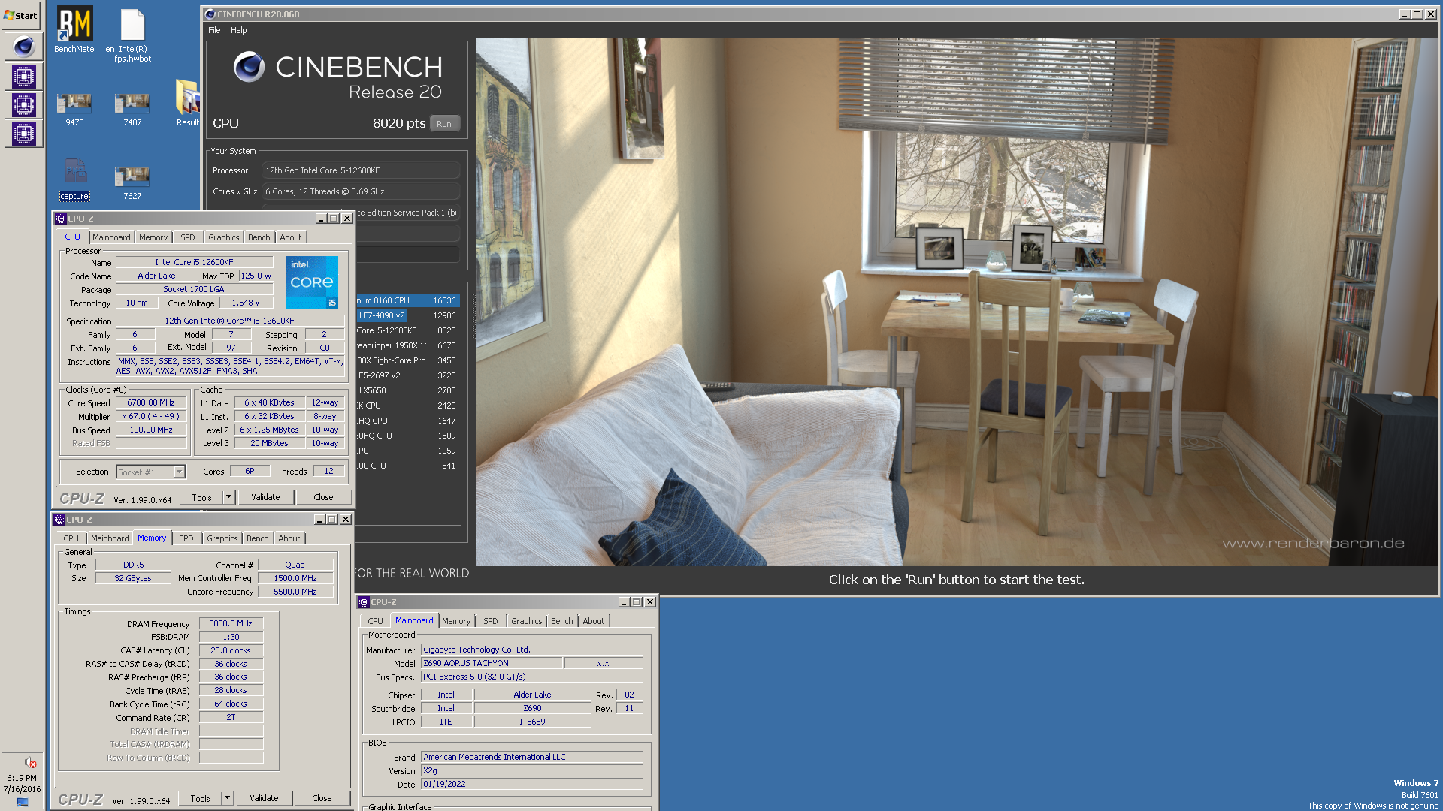The image size is (1443, 811).
Task: Click Tools button in CPU-Z Memory window
Action: [200, 798]
